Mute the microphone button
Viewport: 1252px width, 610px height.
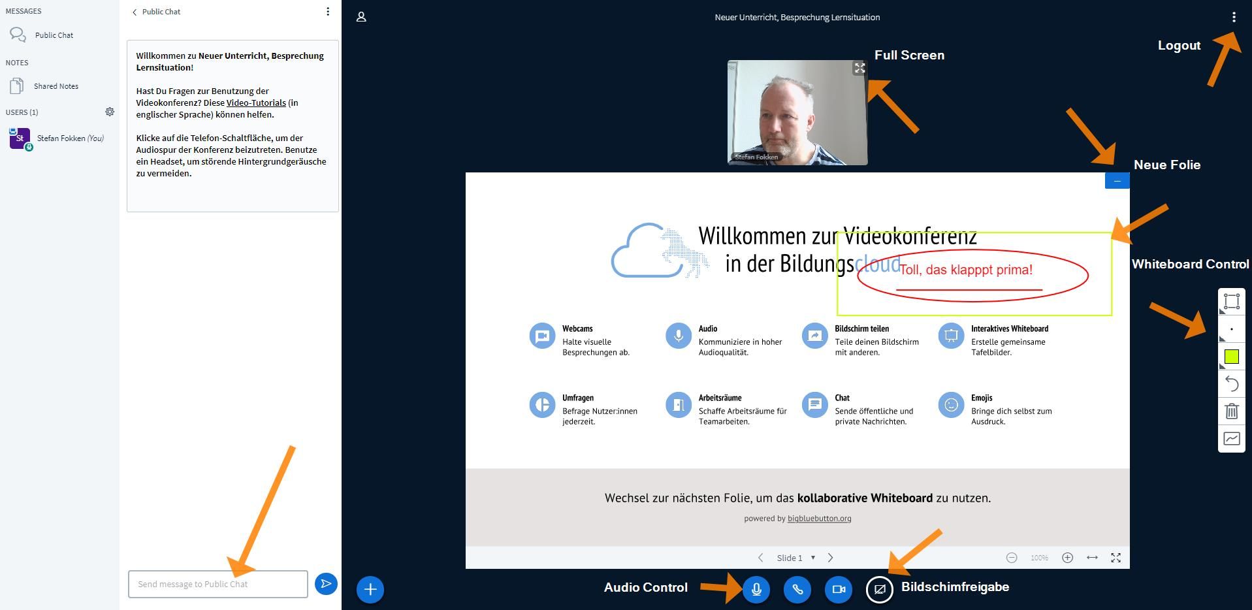click(756, 590)
